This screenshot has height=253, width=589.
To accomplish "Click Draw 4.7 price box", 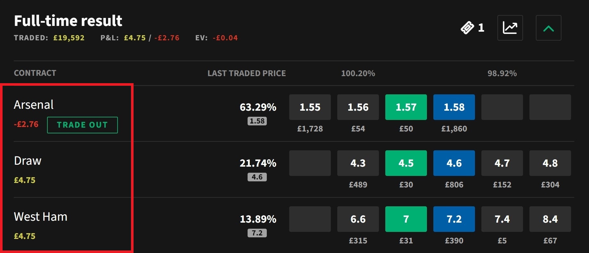I will point(502,163).
